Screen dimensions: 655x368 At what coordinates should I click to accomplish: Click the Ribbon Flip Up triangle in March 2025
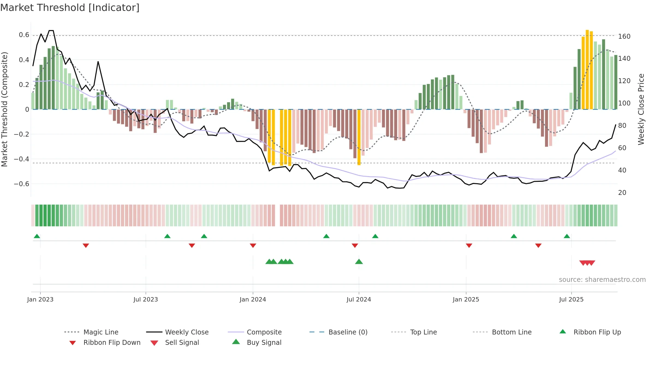tap(514, 236)
